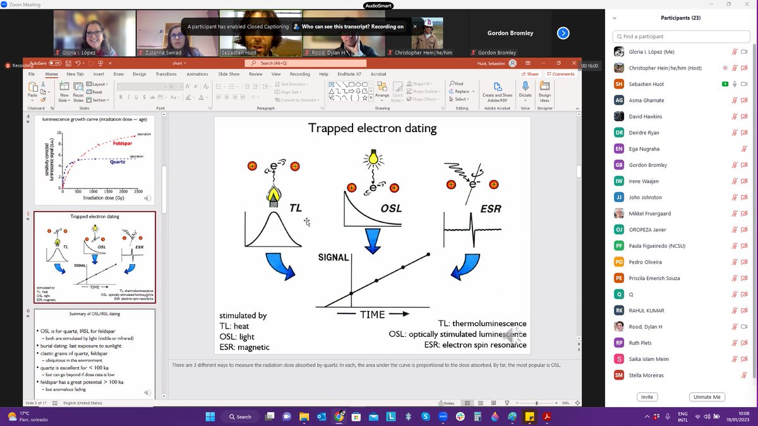Viewport: 758px width, 426px height.
Task: Open the Replace dropdown arrow
Action: click(473, 92)
